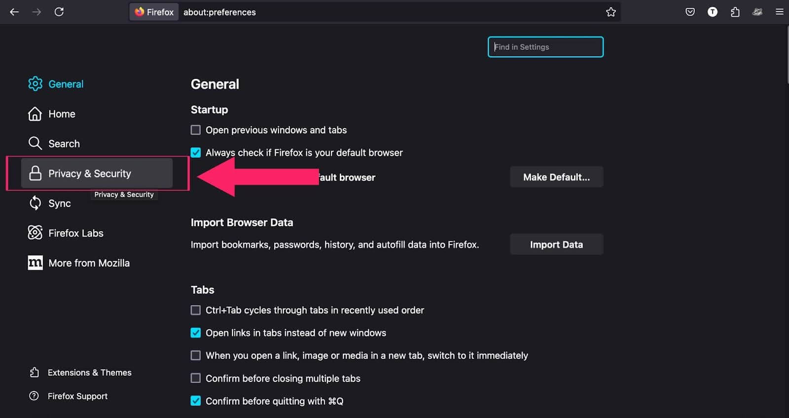This screenshot has height=418, width=789.
Task: Reload the page with the refresh icon
Action: point(59,12)
